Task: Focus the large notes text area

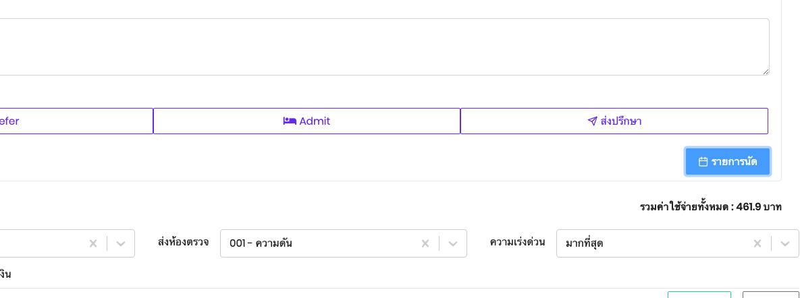Action: pyautogui.click(x=385, y=47)
